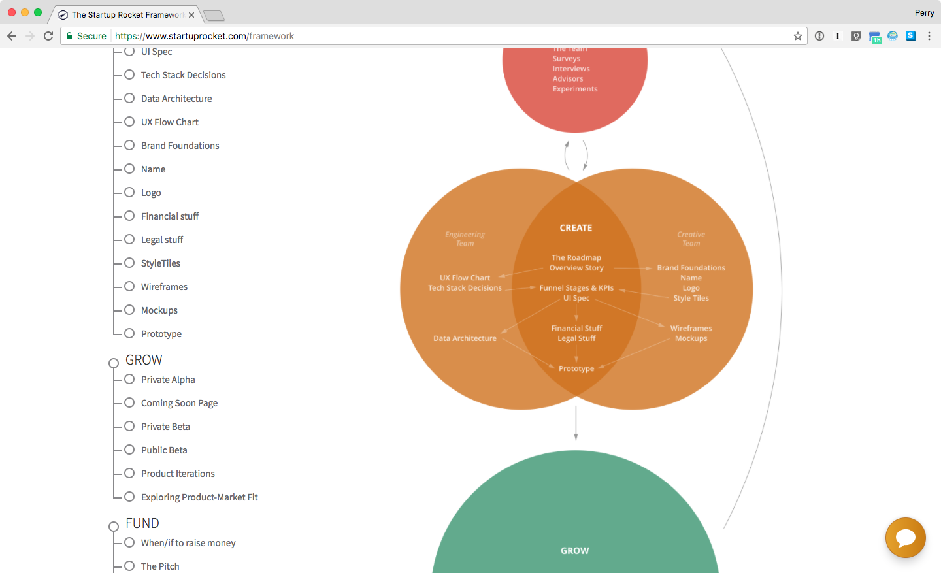Click the Perry profile button
Image resolution: width=941 pixels, height=573 pixels.
coord(924,12)
